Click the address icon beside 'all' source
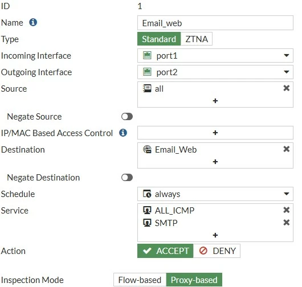 point(147,88)
